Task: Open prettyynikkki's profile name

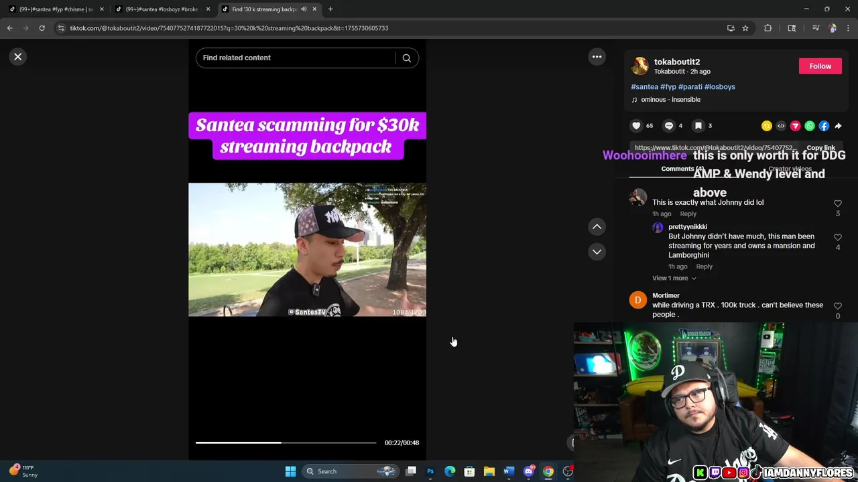Action: tap(688, 227)
